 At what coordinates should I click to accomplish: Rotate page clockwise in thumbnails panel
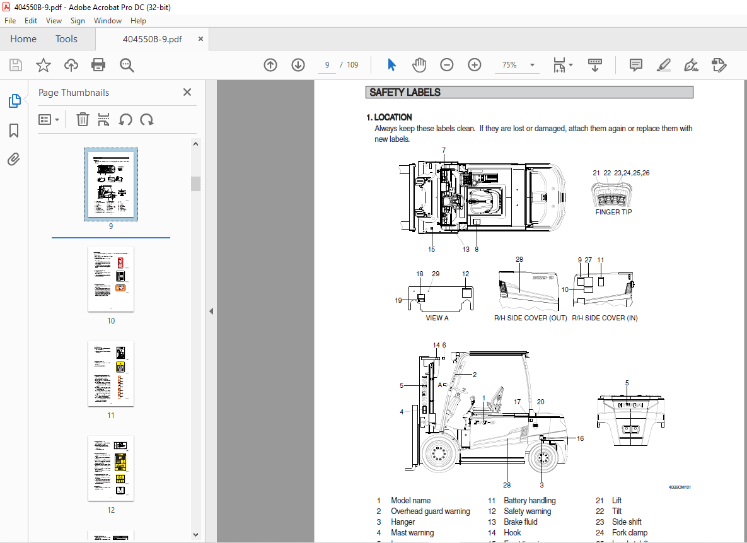(147, 119)
